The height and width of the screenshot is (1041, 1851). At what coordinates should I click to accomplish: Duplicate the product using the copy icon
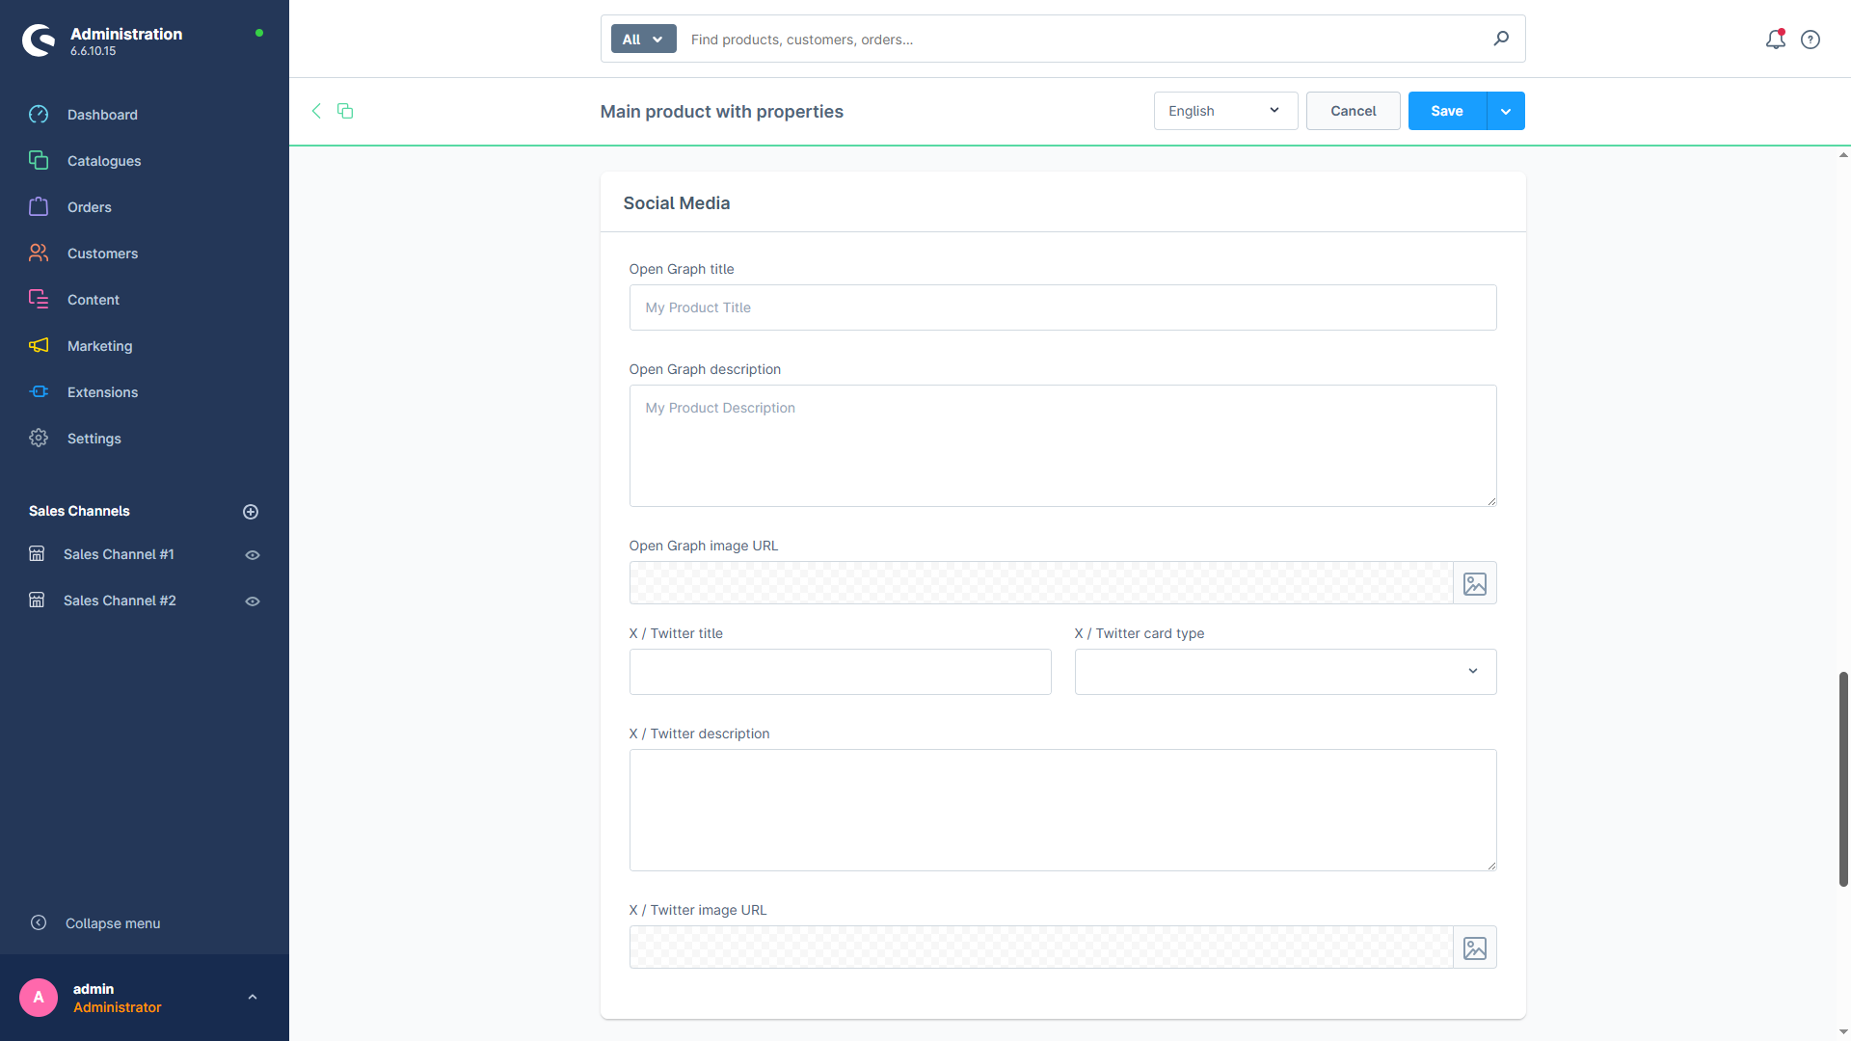(x=345, y=111)
